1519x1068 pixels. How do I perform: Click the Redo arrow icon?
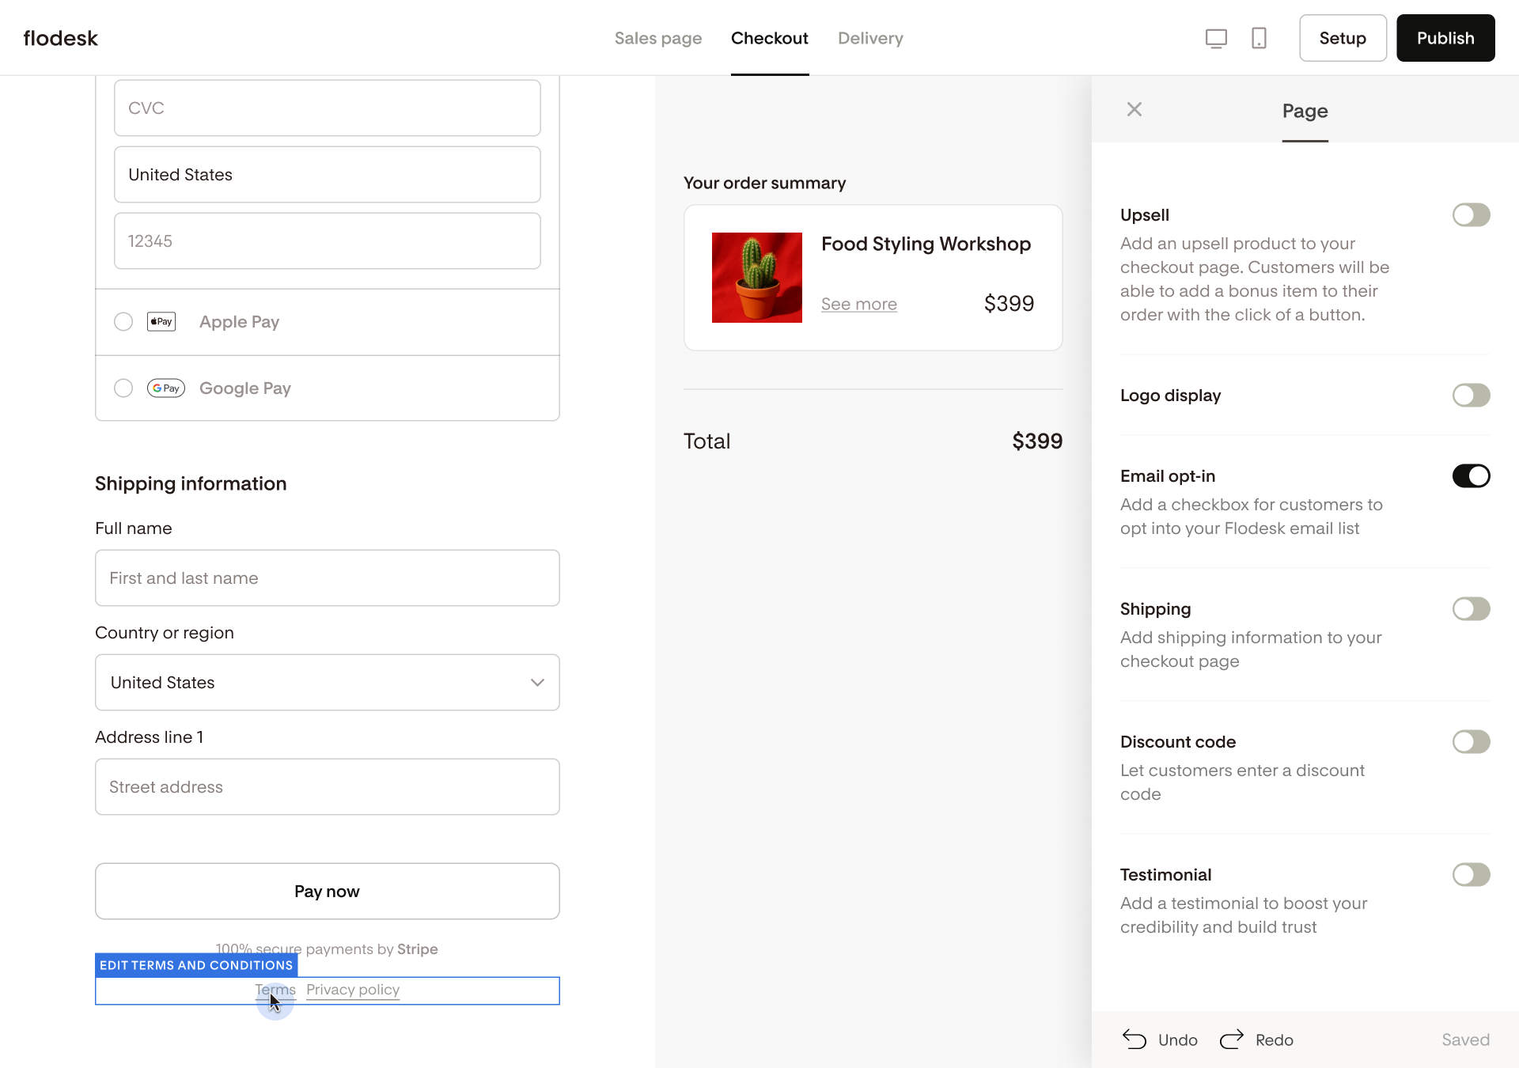click(1232, 1040)
